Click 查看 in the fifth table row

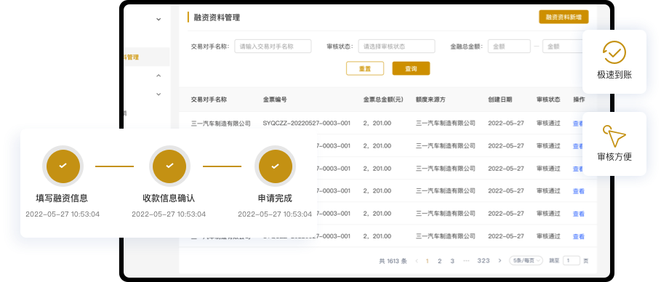click(x=578, y=214)
